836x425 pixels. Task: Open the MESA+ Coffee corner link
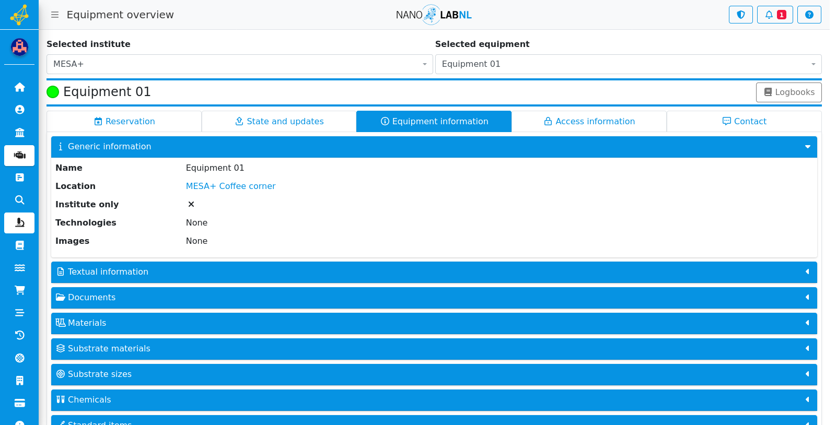tap(230, 186)
